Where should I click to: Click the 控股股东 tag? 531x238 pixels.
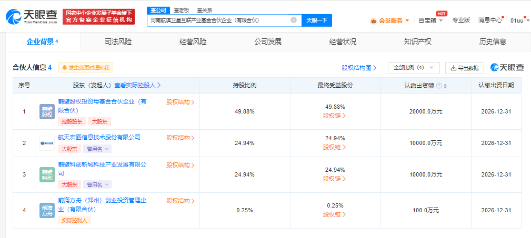pos(72,122)
